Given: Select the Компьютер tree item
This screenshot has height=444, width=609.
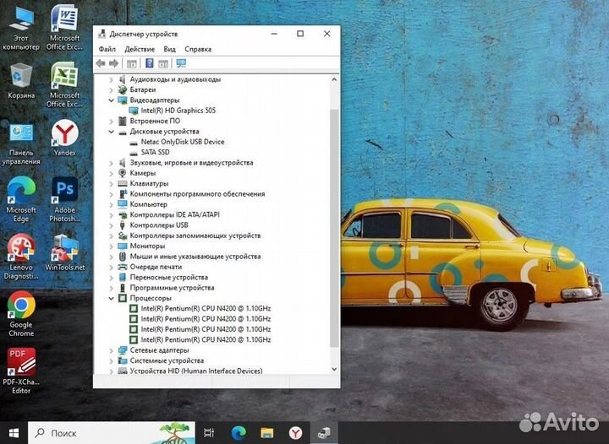Looking at the screenshot, I should pos(148,204).
